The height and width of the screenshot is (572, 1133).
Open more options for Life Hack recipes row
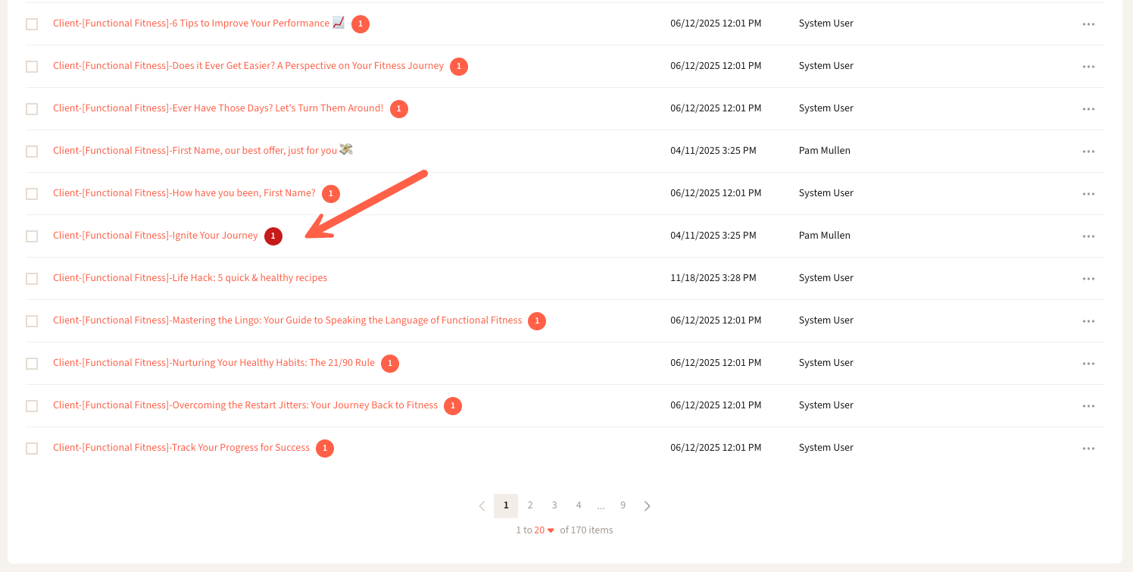[x=1088, y=279]
